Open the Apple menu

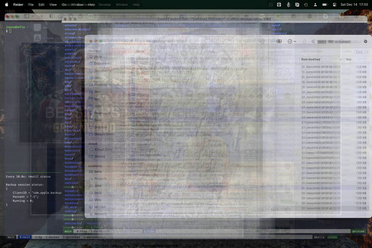pos(7,4)
